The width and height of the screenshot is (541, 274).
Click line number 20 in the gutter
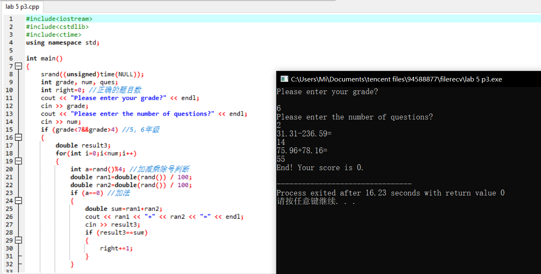point(10,169)
